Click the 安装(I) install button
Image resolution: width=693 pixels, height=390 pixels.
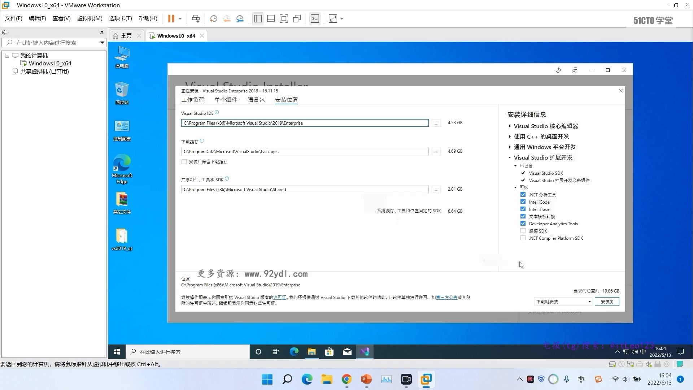(607, 302)
